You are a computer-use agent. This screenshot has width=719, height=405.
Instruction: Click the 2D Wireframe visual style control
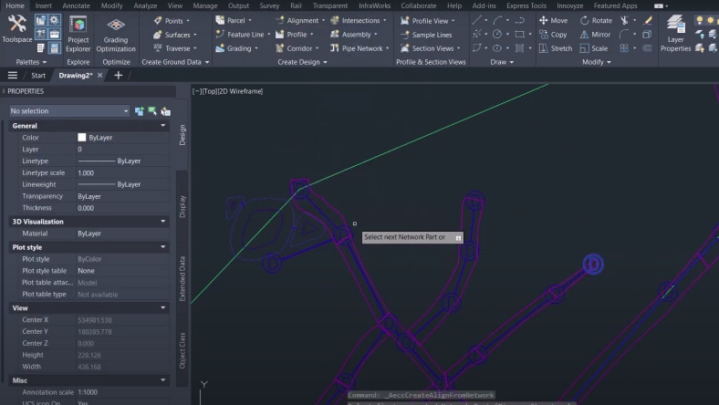tap(240, 91)
